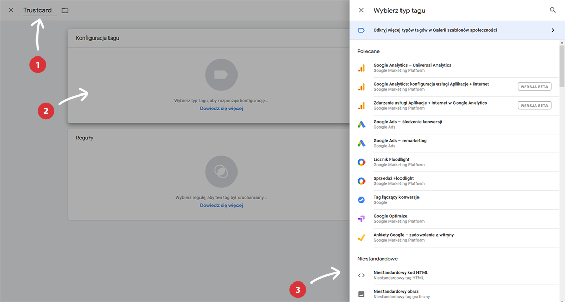This screenshot has height=302, width=565.
Task: Open Dowiedz się więcej in Konfiguracja tagu
Action: (x=221, y=108)
